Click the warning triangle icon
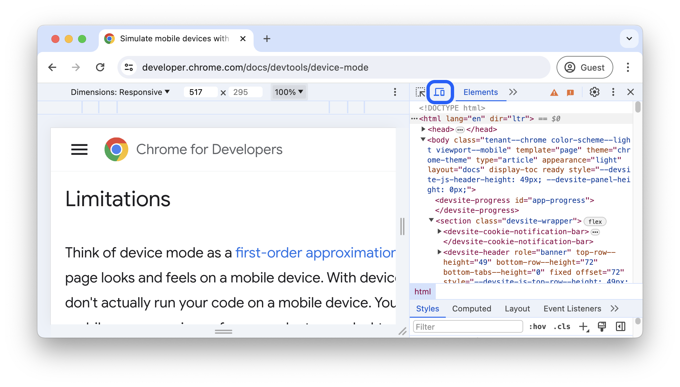The height and width of the screenshot is (387, 680). tap(555, 91)
